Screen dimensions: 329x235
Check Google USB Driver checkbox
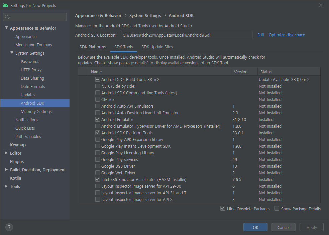98,166
